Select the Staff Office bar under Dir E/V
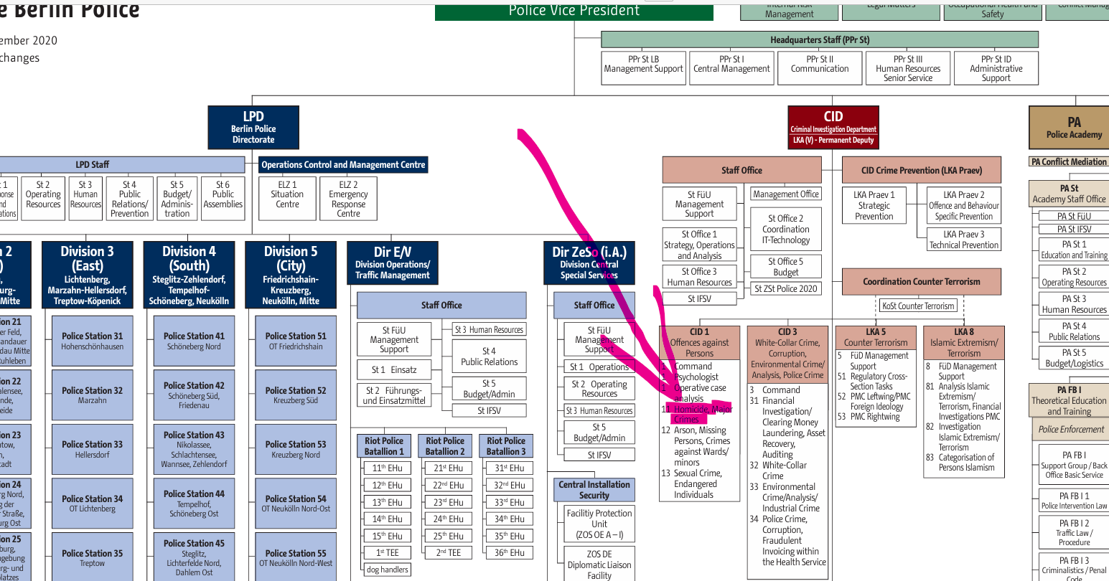1109x581 pixels. point(441,305)
